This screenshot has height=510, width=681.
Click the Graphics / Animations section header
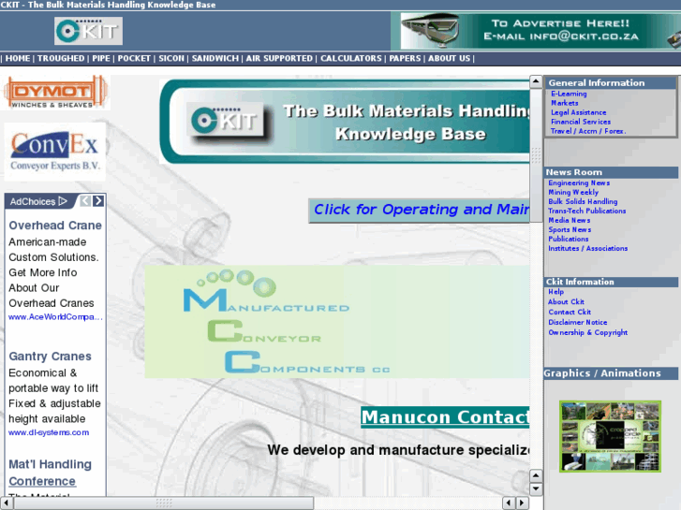pos(610,373)
